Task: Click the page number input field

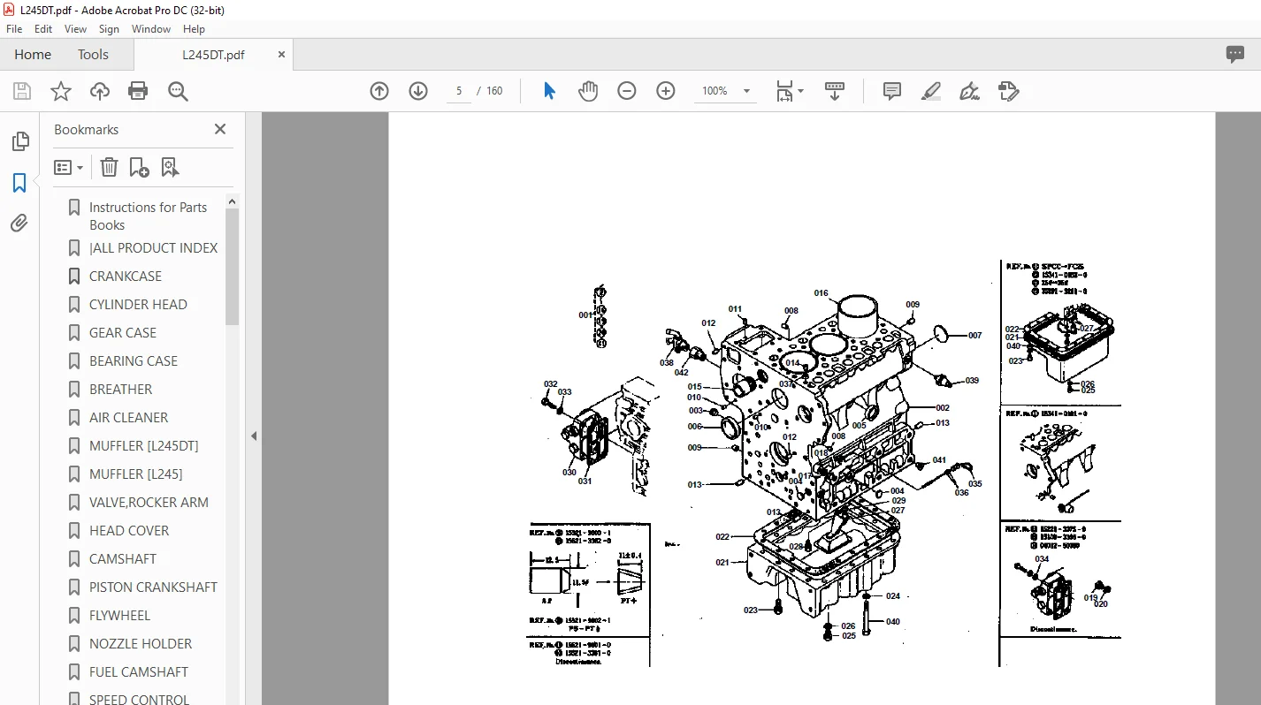Action: point(459,91)
